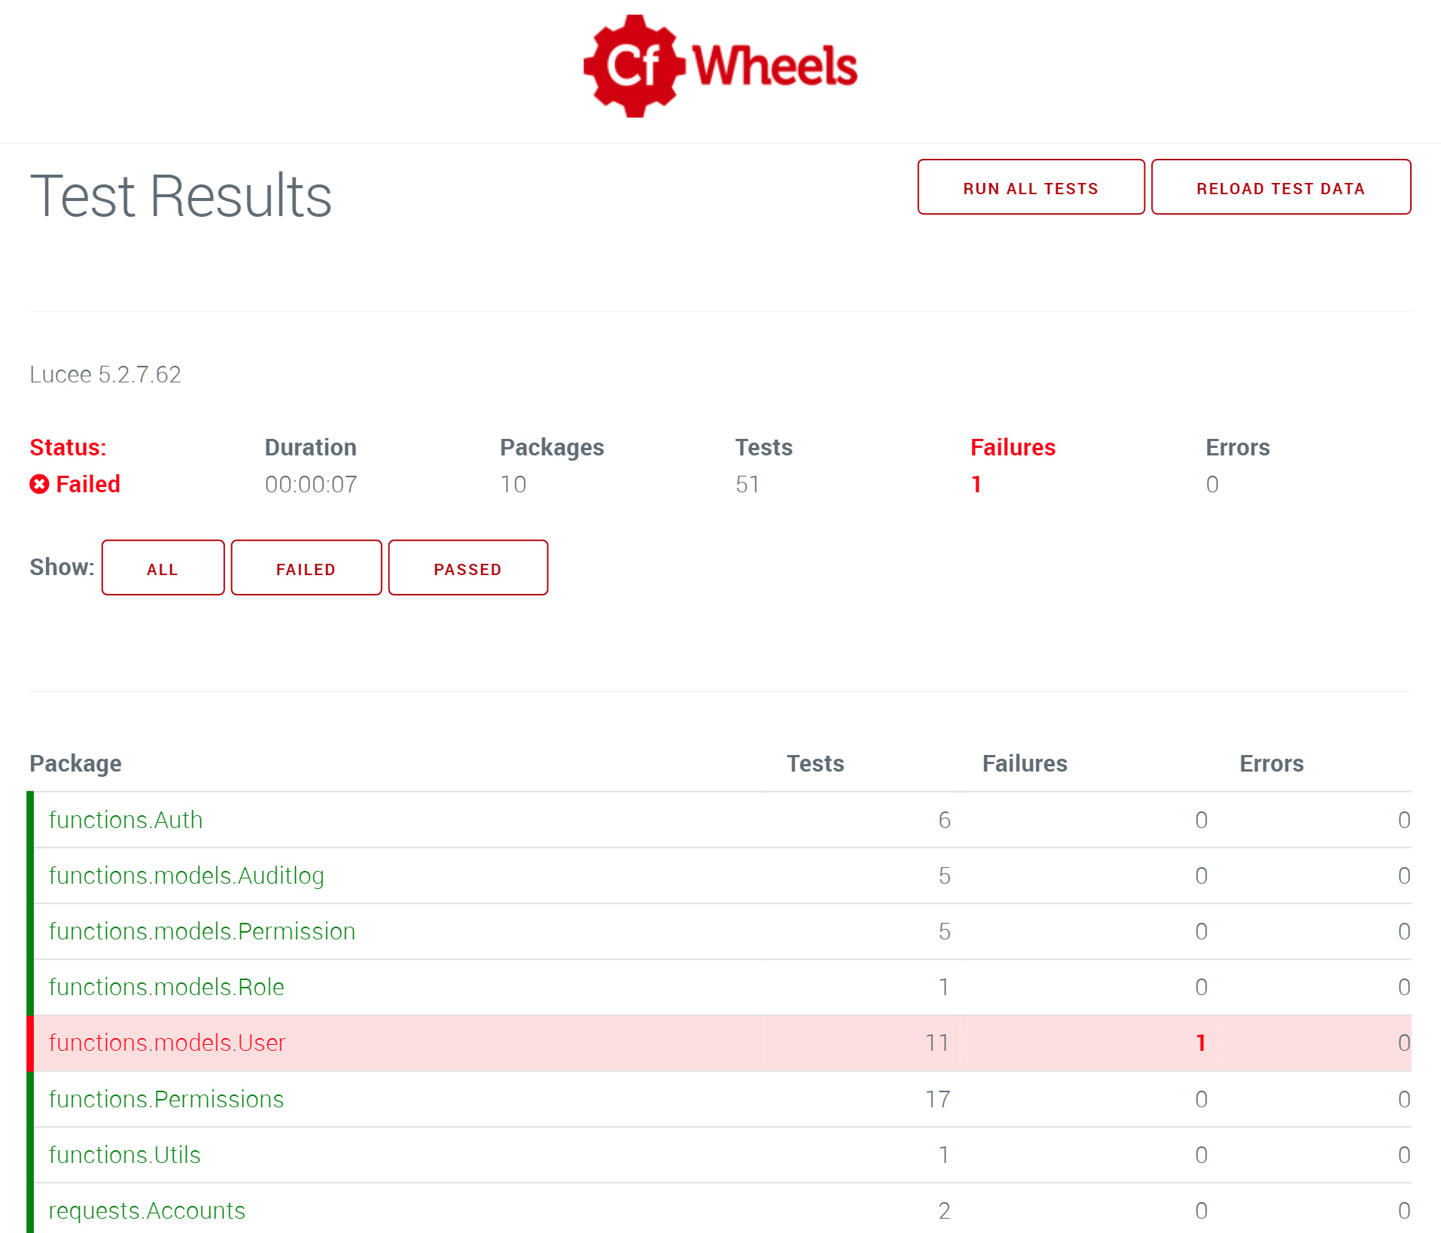Screen dimensions: 1441x1233
Task: Click the Wheels logo text
Action: 774,66
